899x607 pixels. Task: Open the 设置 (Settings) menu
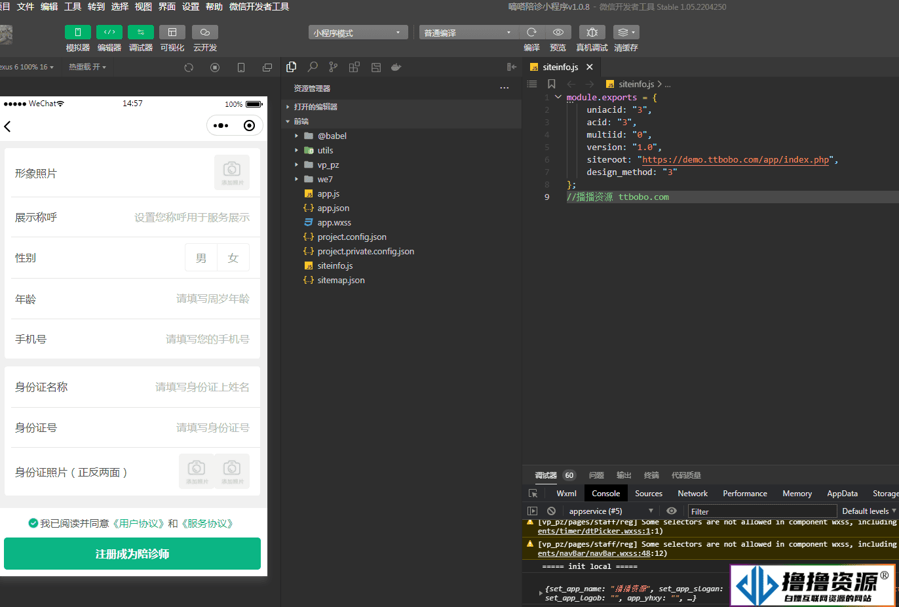191,7
